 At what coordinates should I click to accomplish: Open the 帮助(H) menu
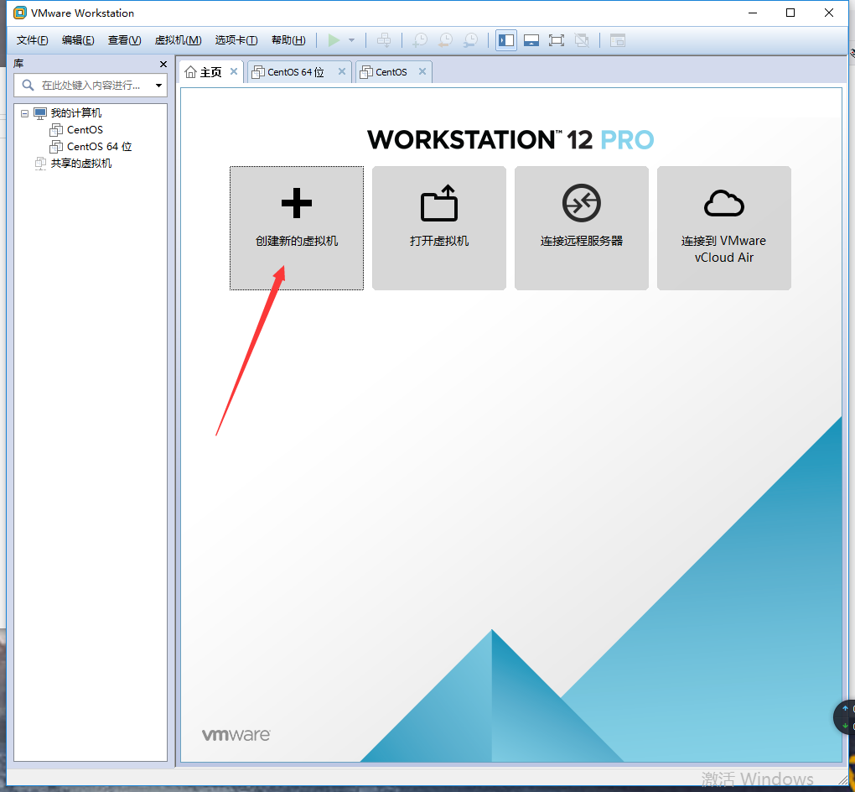pyautogui.click(x=288, y=40)
